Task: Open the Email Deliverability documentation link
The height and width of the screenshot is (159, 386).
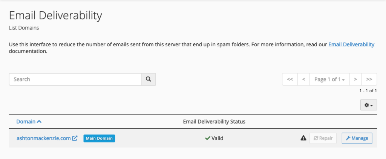Action: point(351,44)
